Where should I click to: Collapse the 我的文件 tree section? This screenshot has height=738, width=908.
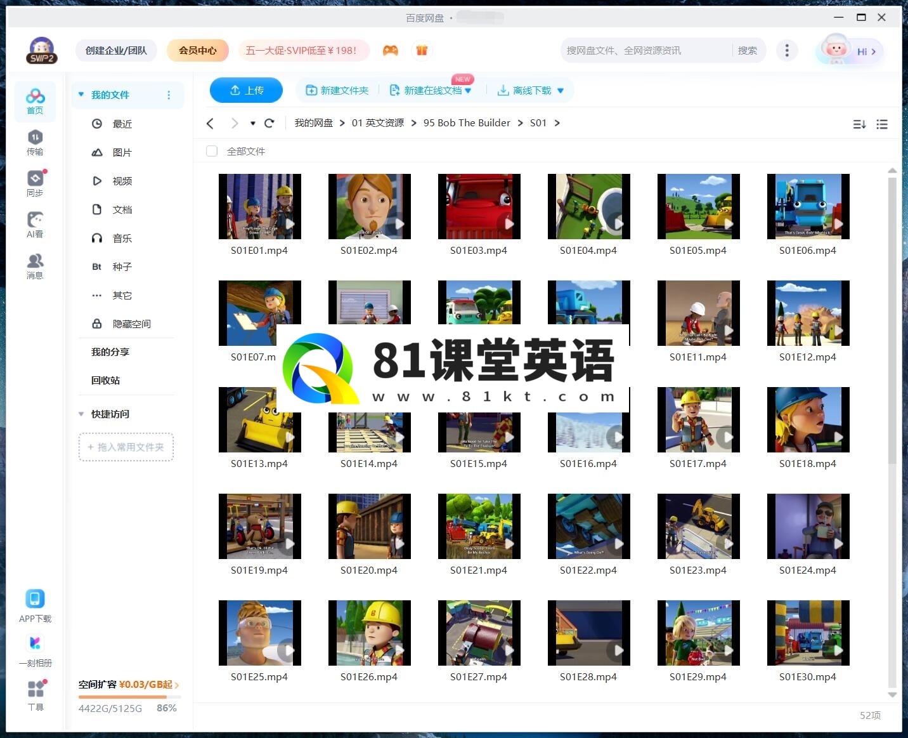point(81,95)
